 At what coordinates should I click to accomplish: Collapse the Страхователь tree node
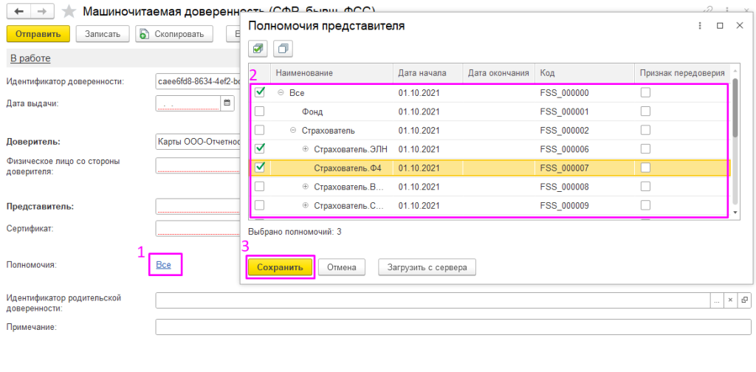click(x=293, y=131)
